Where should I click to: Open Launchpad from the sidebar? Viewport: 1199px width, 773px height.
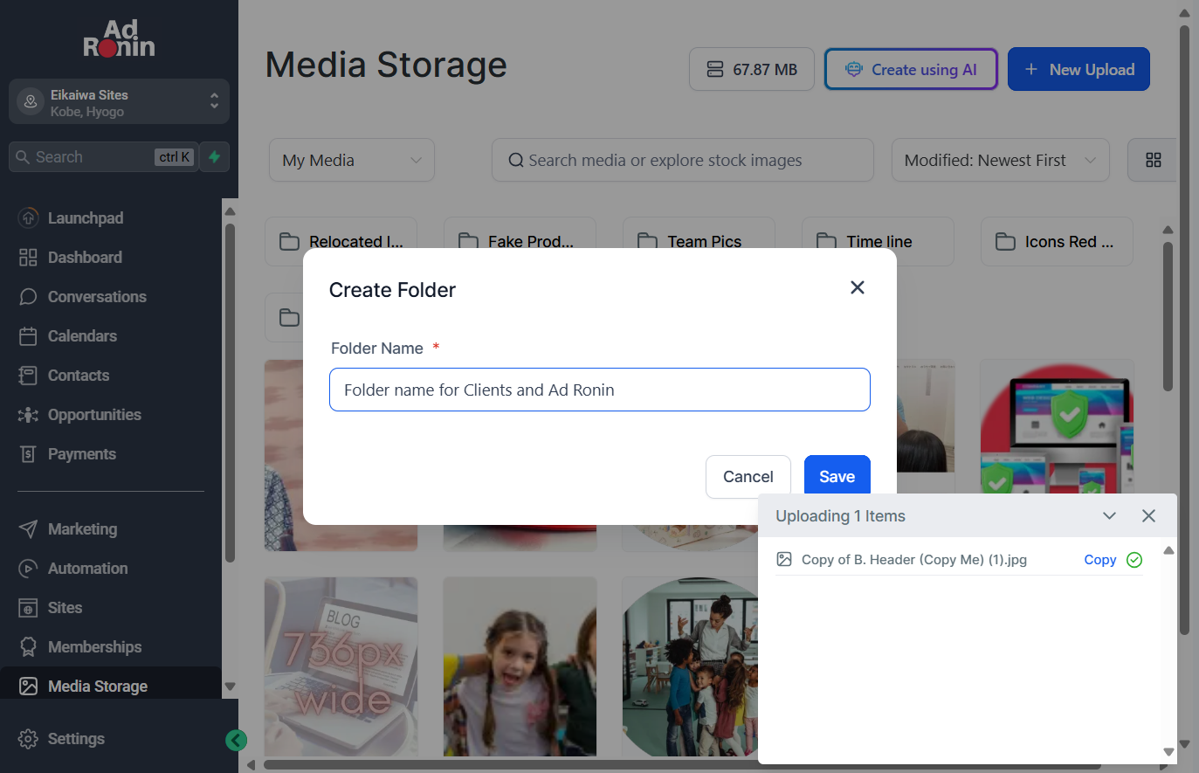pos(86,218)
